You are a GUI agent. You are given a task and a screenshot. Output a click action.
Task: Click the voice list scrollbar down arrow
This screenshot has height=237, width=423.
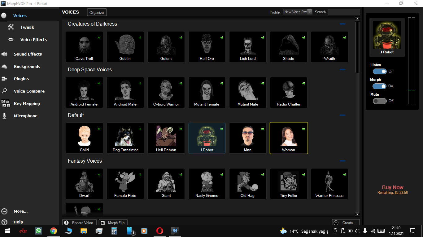point(357,214)
